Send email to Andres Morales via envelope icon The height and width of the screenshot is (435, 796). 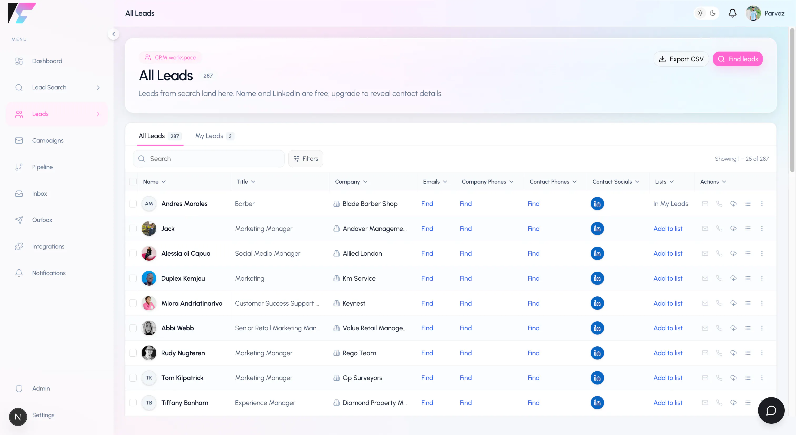pyautogui.click(x=705, y=204)
